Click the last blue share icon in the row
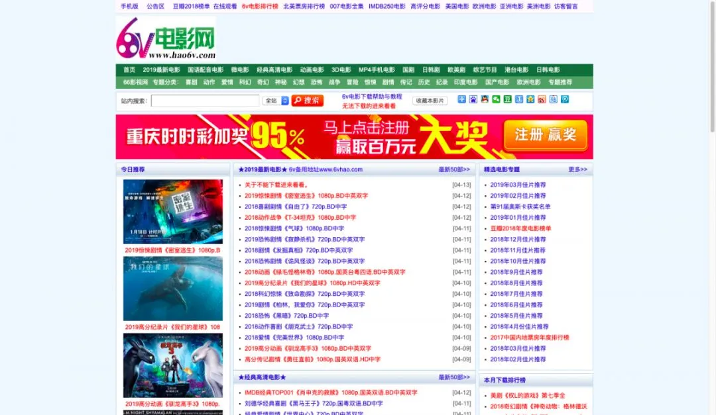The height and width of the screenshot is (415, 716). click(x=565, y=99)
